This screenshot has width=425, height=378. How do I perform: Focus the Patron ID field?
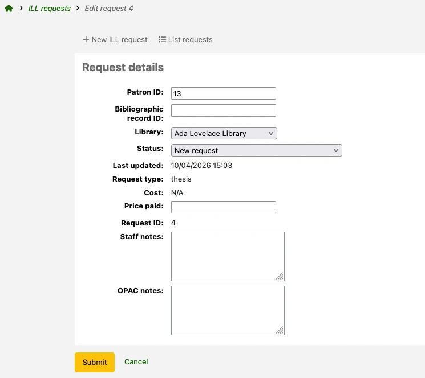click(224, 93)
